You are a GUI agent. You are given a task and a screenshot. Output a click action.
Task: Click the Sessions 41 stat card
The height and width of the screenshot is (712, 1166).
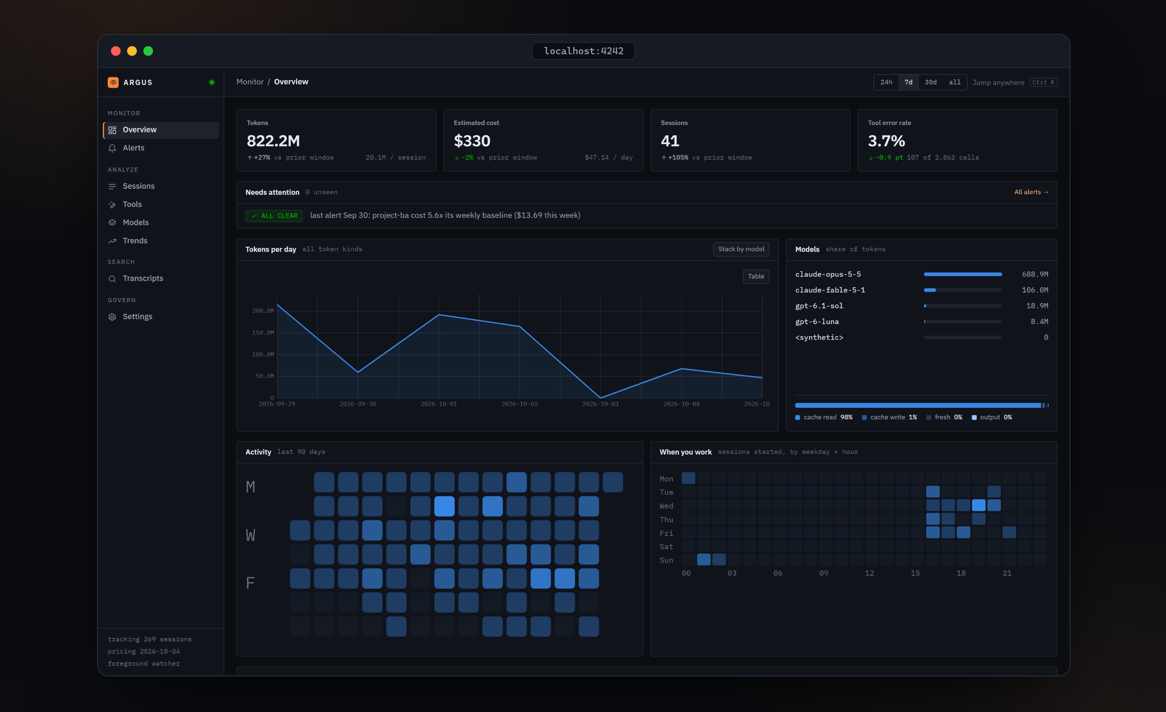[x=750, y=140]
